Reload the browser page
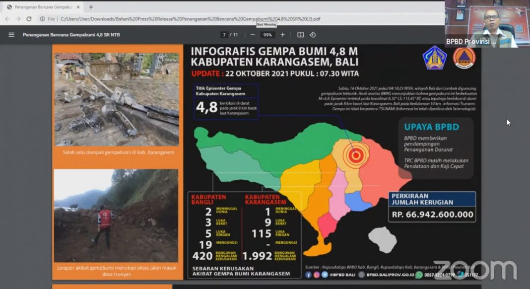 [29, 19]
